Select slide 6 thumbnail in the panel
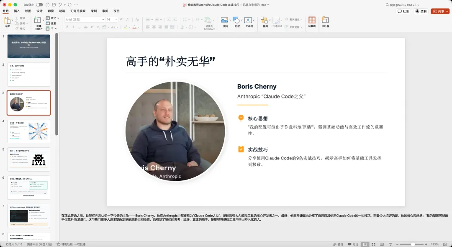The image size is (452, 247). tap(28, 188)
